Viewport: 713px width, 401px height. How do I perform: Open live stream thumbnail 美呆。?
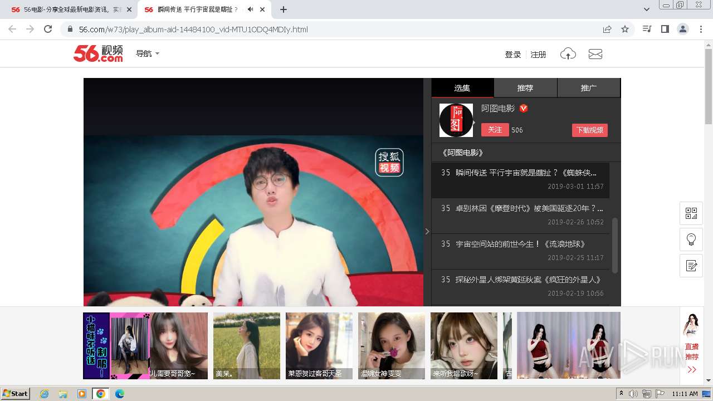[x=247, y=346]
